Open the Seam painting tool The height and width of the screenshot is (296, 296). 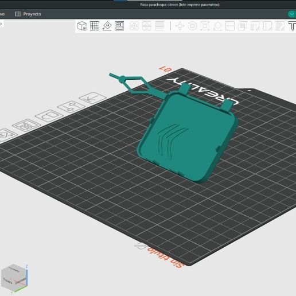click(267, 26)
